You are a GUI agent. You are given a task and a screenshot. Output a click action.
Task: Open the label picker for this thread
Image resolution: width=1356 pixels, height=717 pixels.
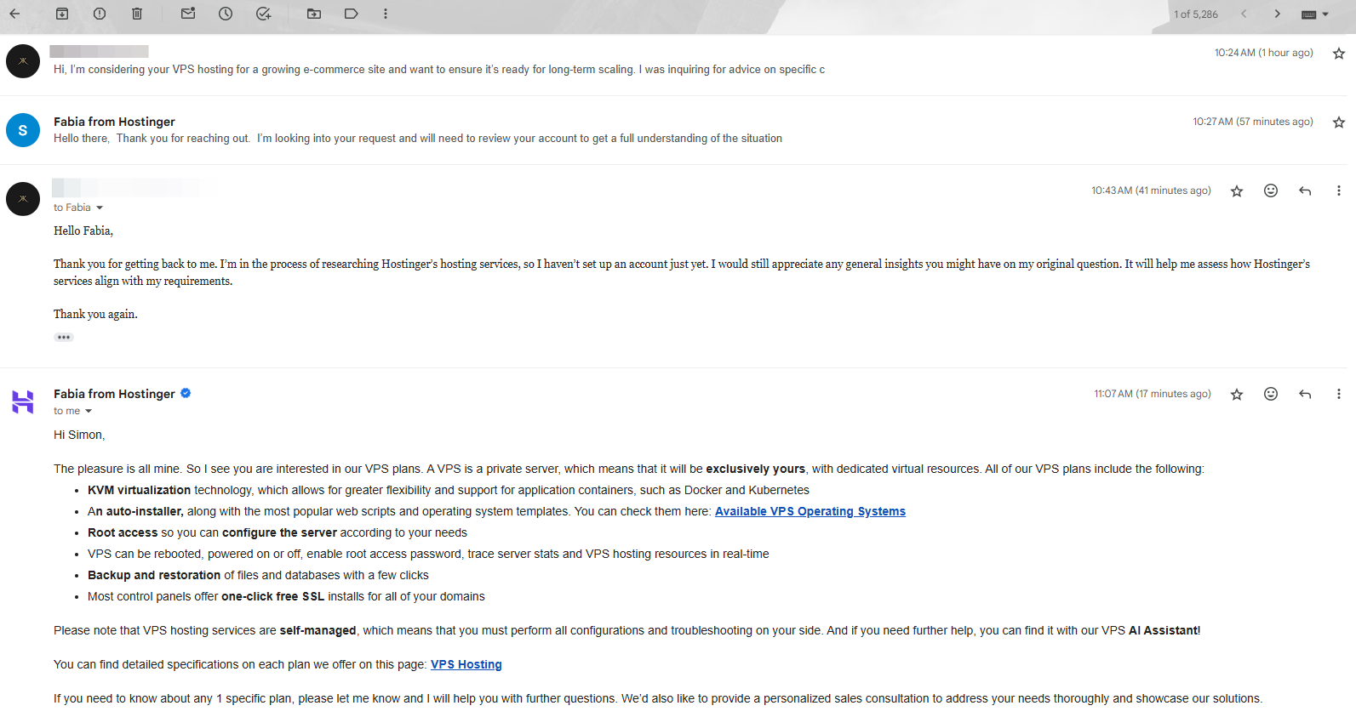pyautogui.click(x=351, y=14)
